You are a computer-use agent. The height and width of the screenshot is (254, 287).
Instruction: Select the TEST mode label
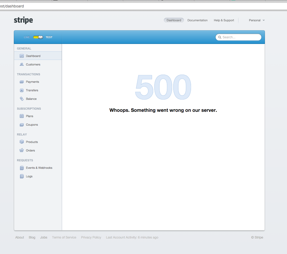pos(49,37)
